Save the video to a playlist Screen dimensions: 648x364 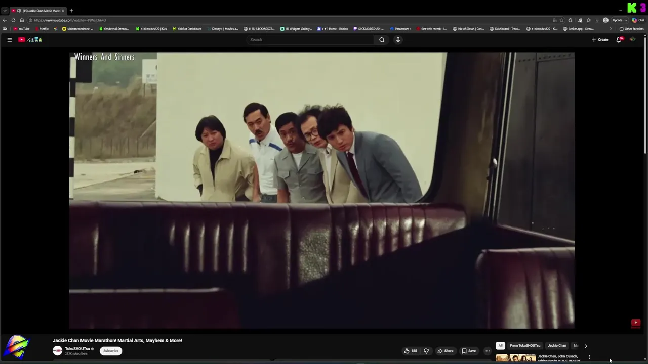pyautogui.click(x=469, y=351)
